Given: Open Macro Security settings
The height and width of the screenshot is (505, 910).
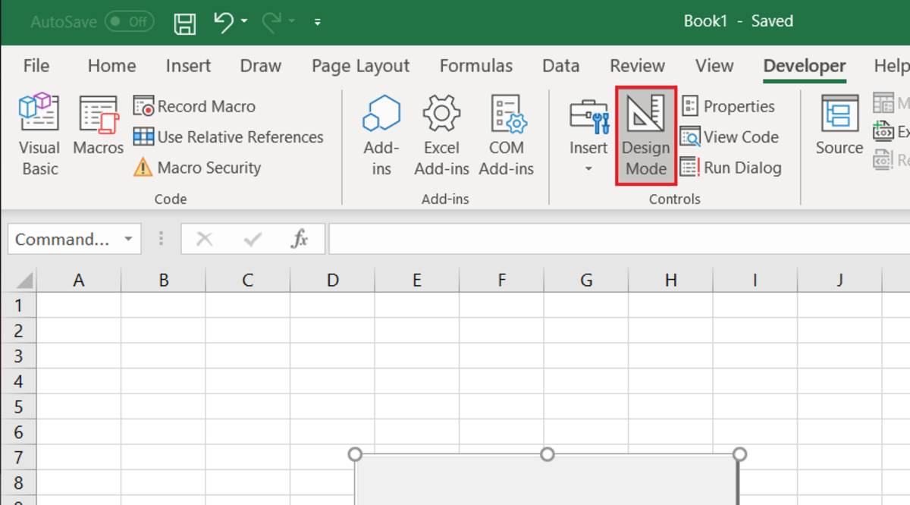Looking at the screenshot, I should pyautogui.click(x=197, y=168).
